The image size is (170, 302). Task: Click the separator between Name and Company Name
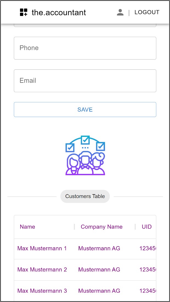tap(74, 227)
